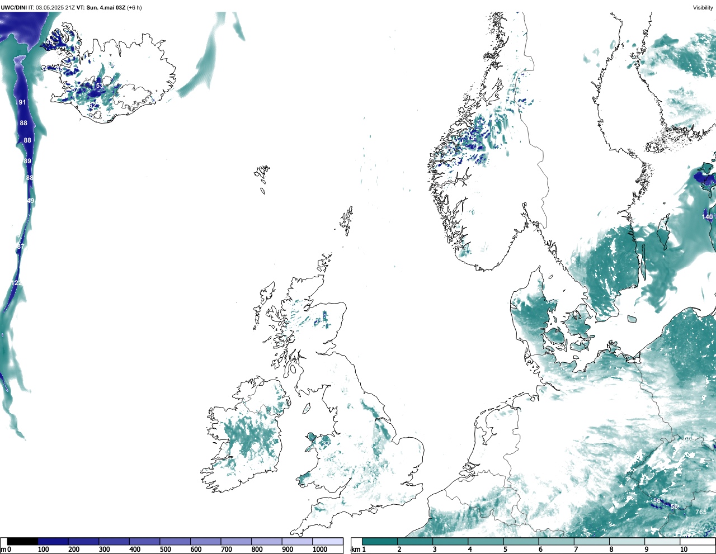The height and width of the screenshot is (554, 716).
Task: Pick the 9–10 km palest teal swatch
Action: [x=662, y=541]
